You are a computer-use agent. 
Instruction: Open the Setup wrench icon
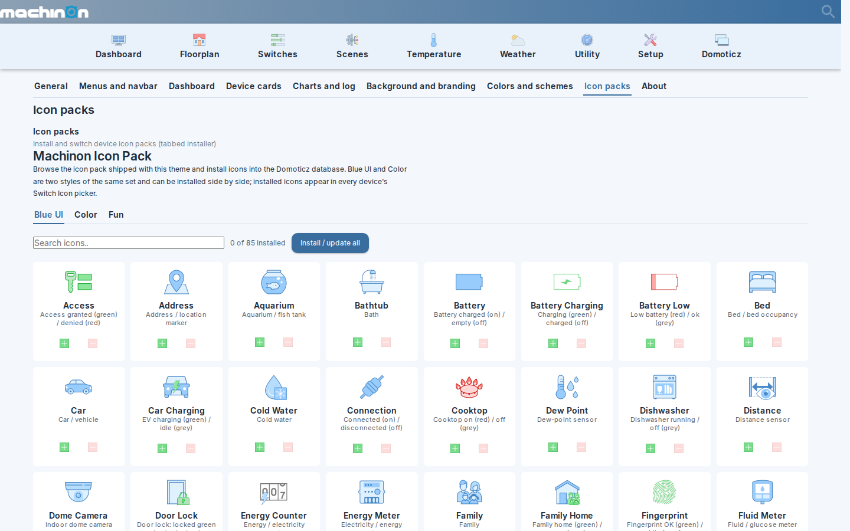point(650,40)
